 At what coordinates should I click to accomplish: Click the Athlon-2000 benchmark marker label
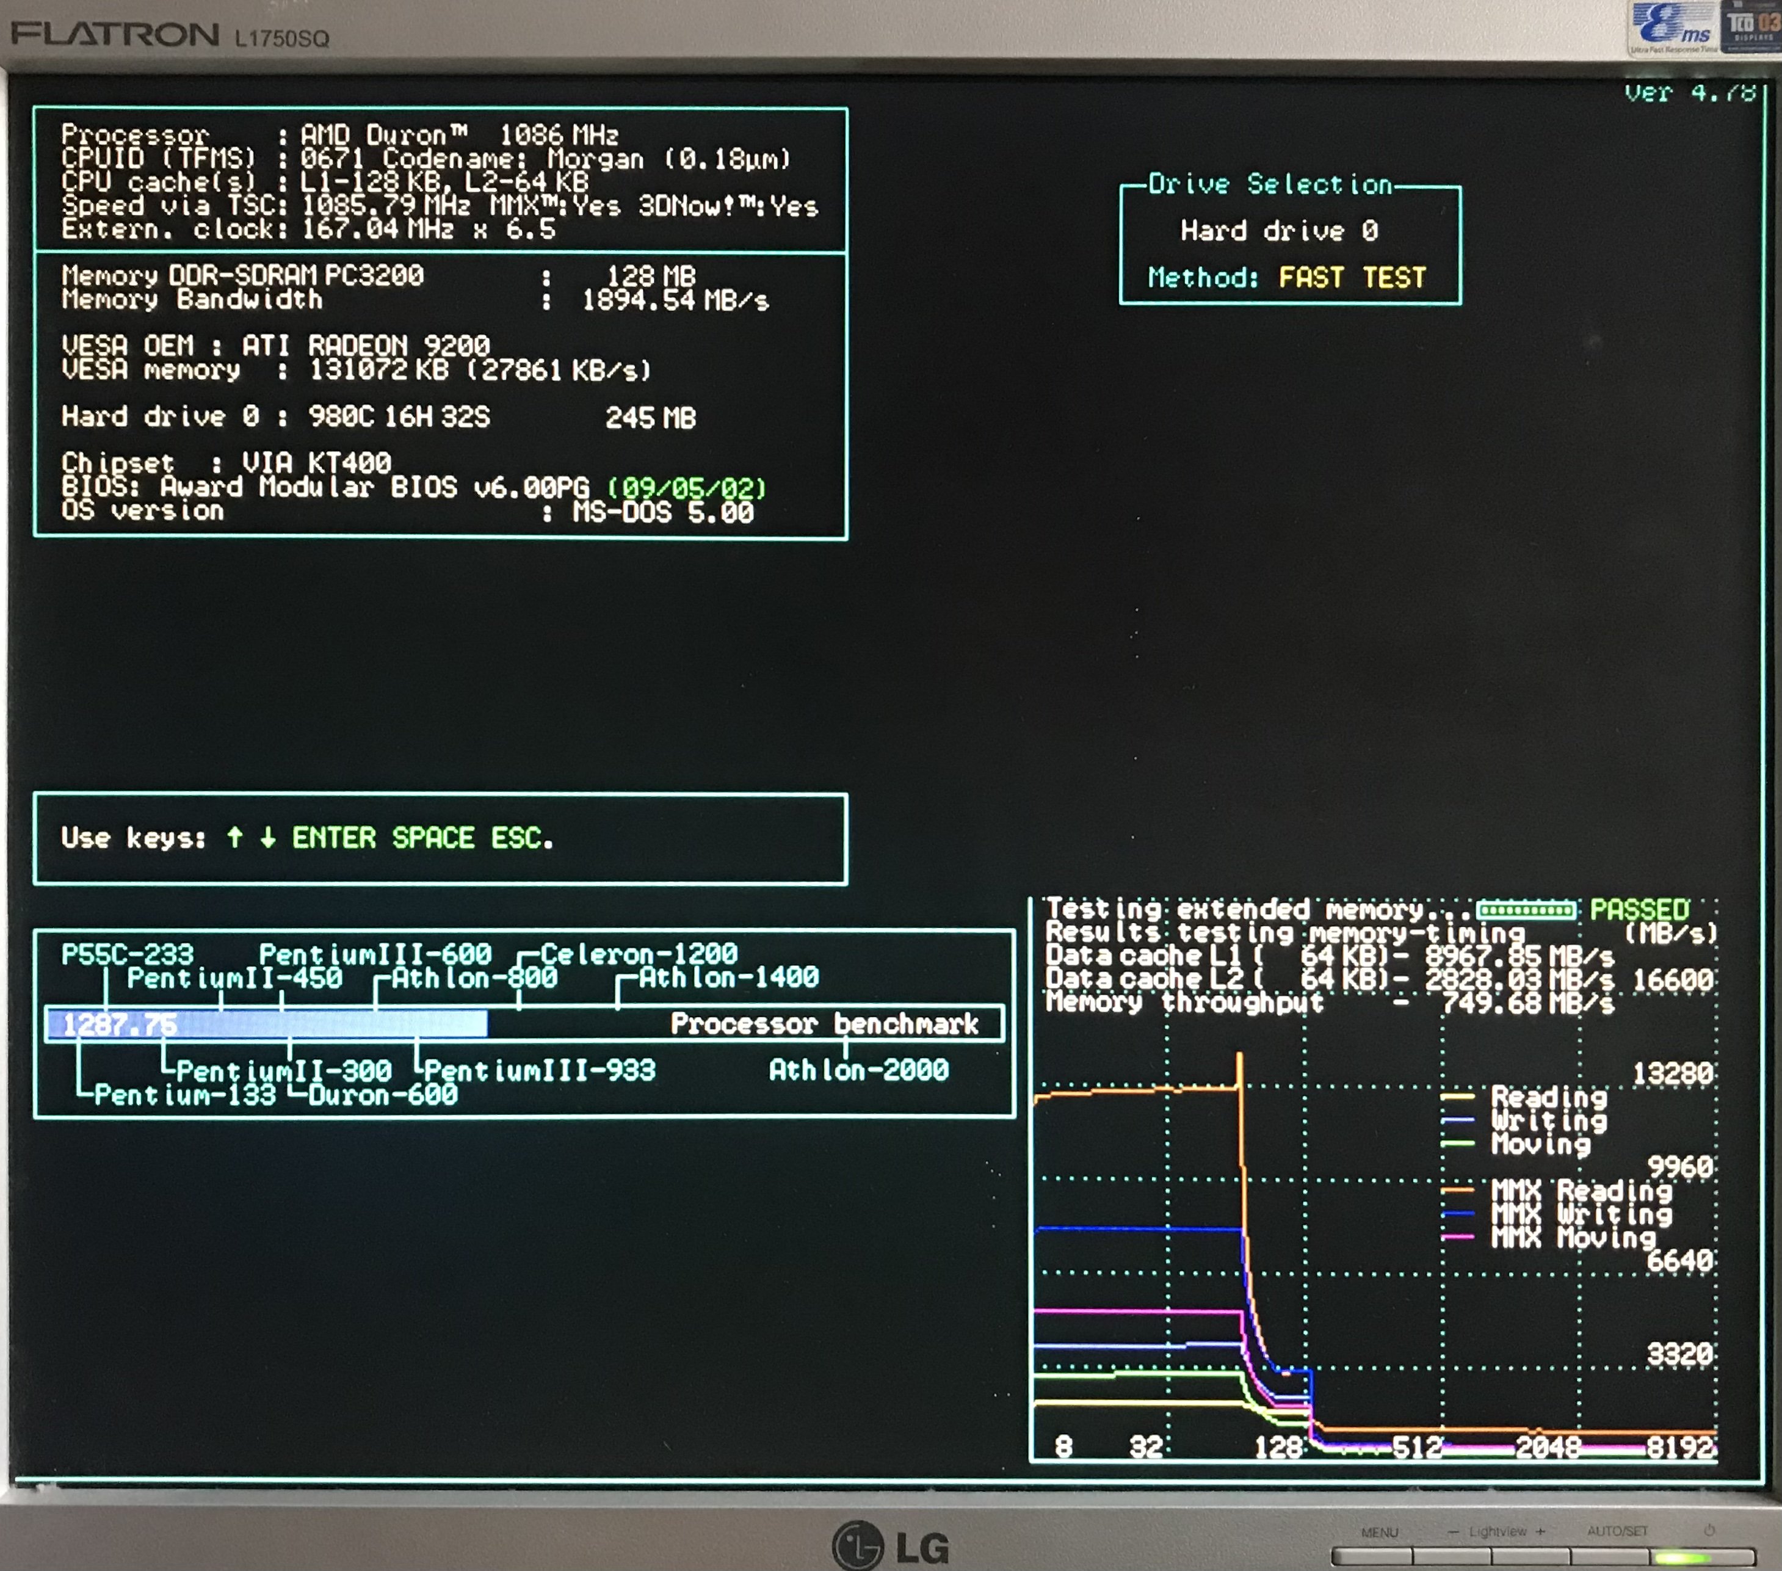point(858,1070)
